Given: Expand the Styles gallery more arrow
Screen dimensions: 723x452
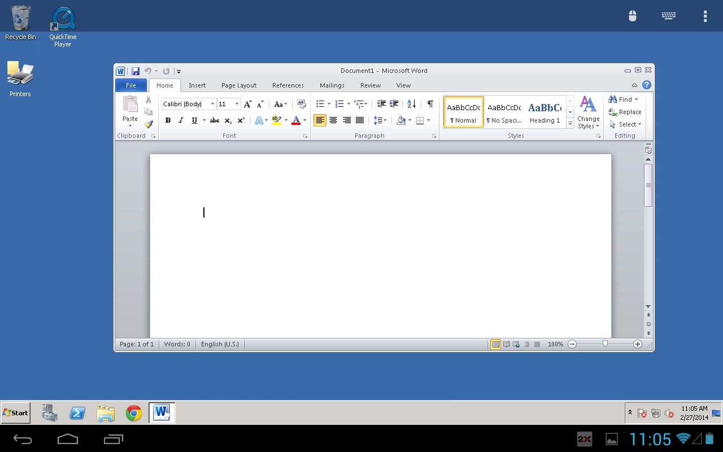Looking at the screenshot, I should (x=570, y=123).
